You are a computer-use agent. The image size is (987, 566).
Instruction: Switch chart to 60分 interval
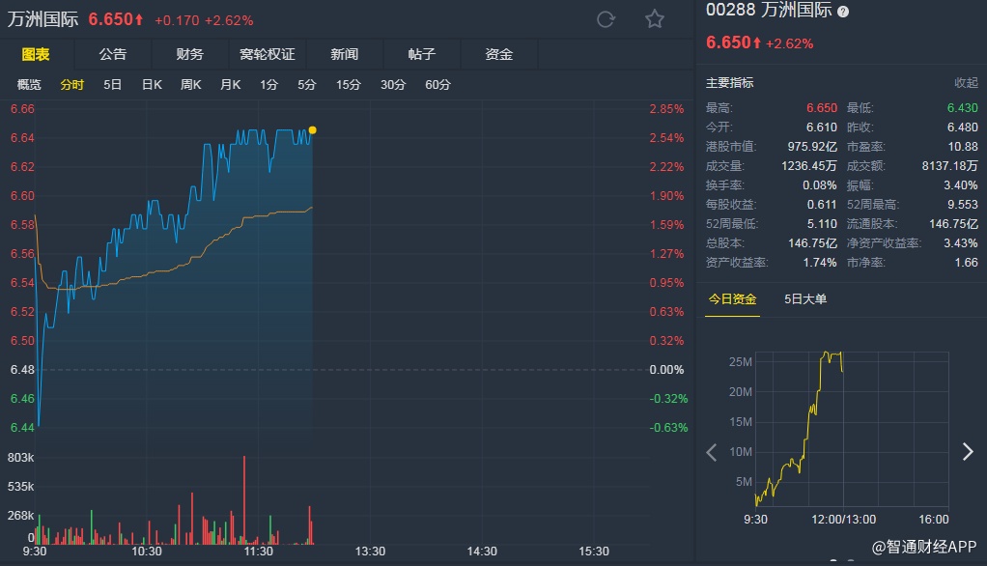(x=437, y=85)
